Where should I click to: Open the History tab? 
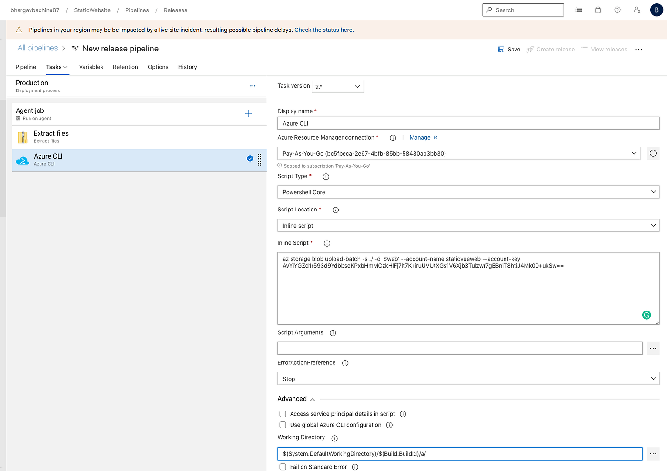[187, 67]
